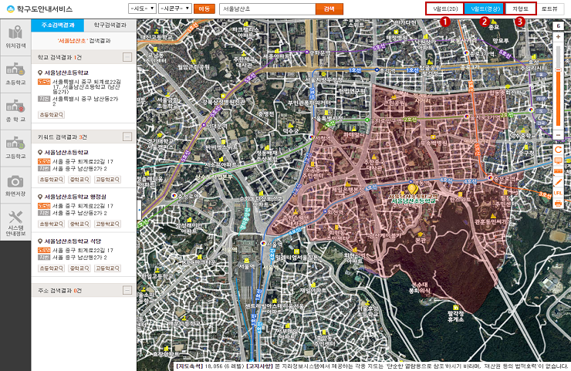Click 팔각정 휴게소 label on map
Image resolution: width=571 pixels, height=371 pixels.
tap(455, 316)
